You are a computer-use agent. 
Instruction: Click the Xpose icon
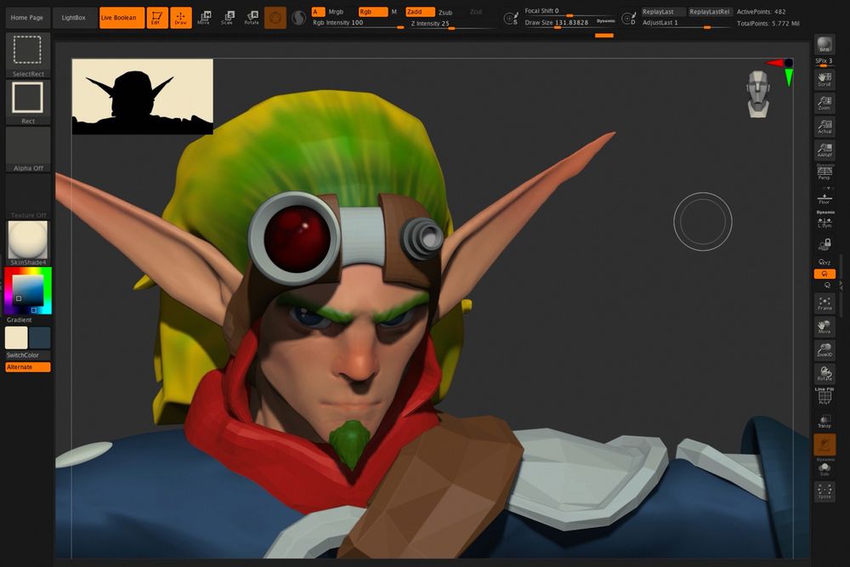(x=824, y=491)
